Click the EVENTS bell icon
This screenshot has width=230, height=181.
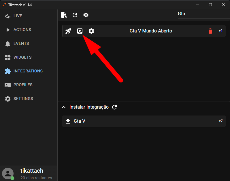point(8,44)
